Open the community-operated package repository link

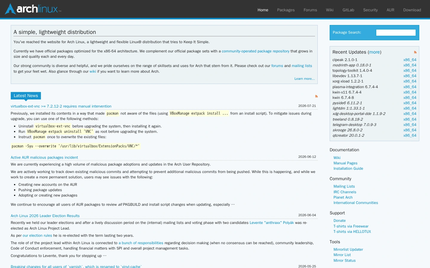tap(256, 51)
